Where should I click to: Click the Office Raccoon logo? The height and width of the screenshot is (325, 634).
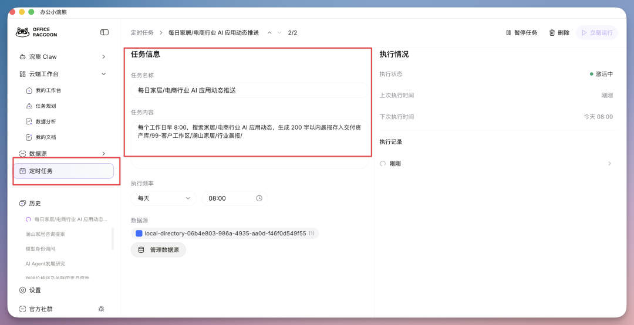point(36,32)
